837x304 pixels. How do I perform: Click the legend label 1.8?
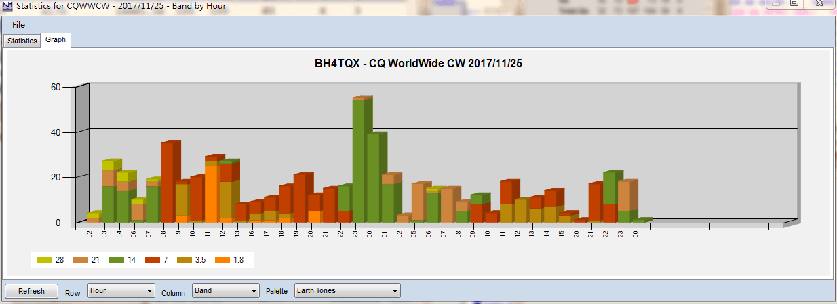(x=237, y=259)
